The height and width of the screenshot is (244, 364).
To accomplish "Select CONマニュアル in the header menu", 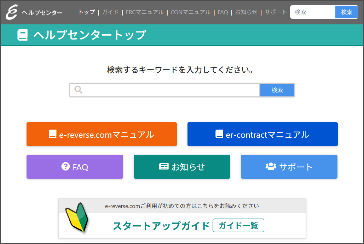I will (x=190, y=12).
